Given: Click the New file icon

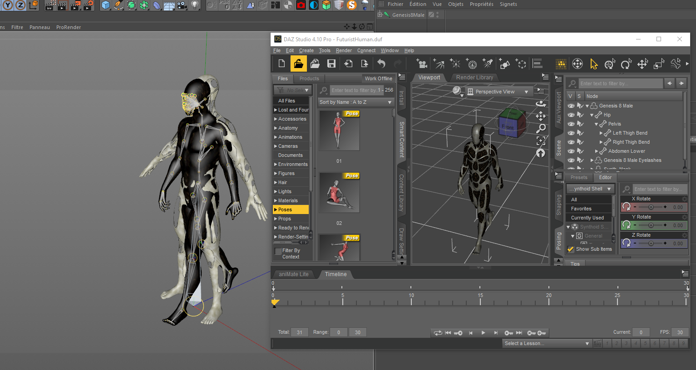Looking at the screenshot, I should (x=282, y=64).
